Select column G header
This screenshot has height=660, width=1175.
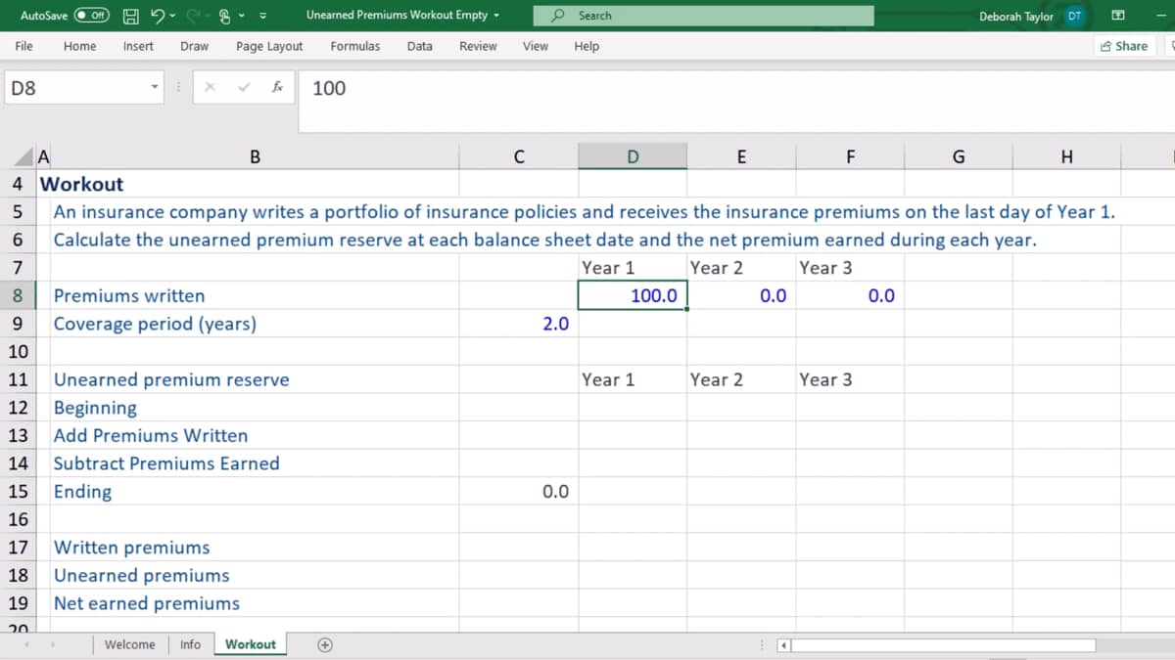point(959,156)
